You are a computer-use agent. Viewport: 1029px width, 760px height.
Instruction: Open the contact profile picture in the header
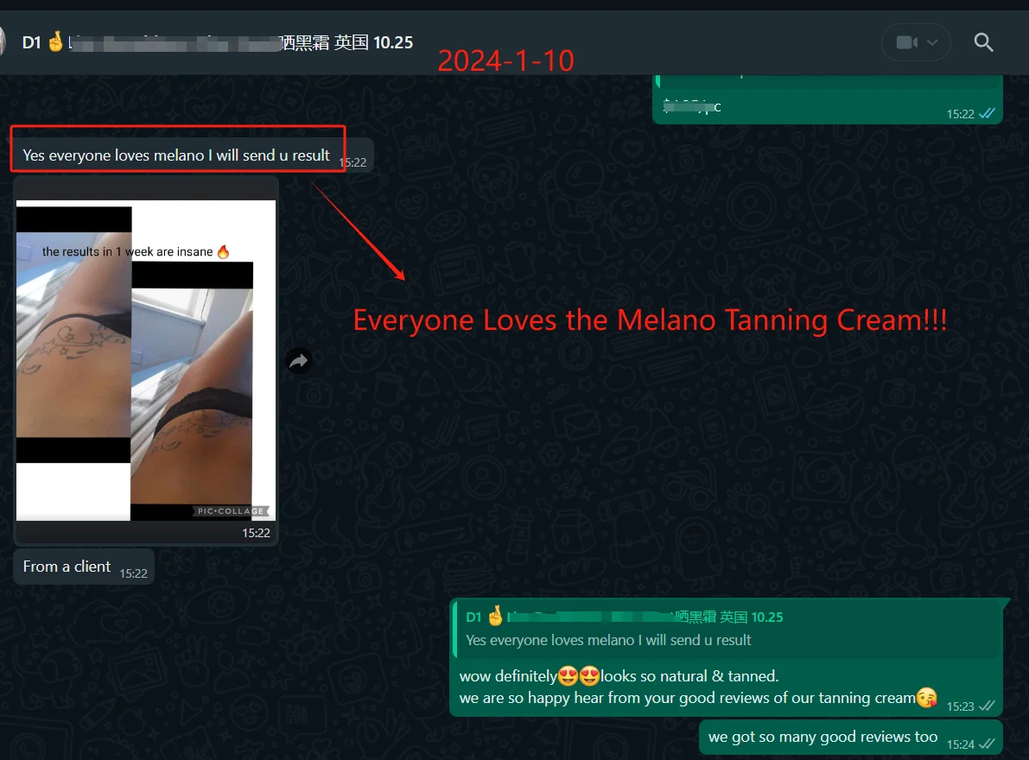(2, 42)
